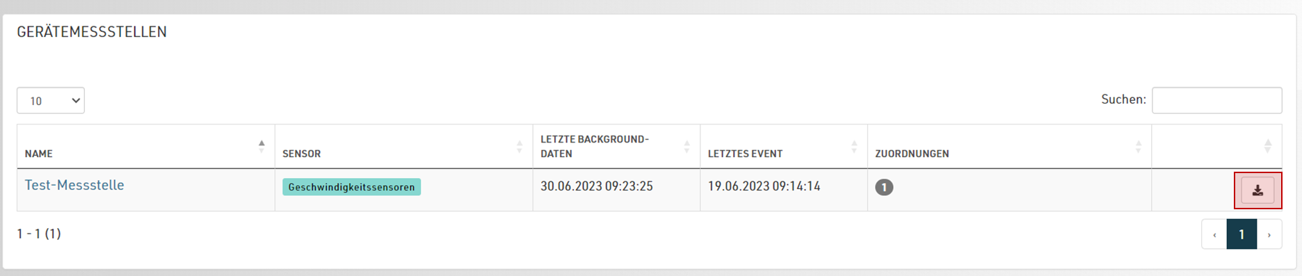Select the 30.06.2023 09:23:25 table cell
This screenshot has width=1302, height=276.
[x=616, y=190]
